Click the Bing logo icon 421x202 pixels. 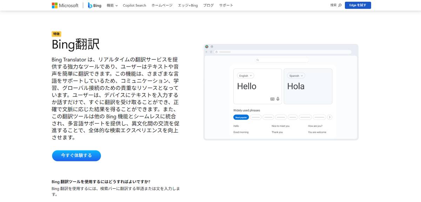(90, 5)
